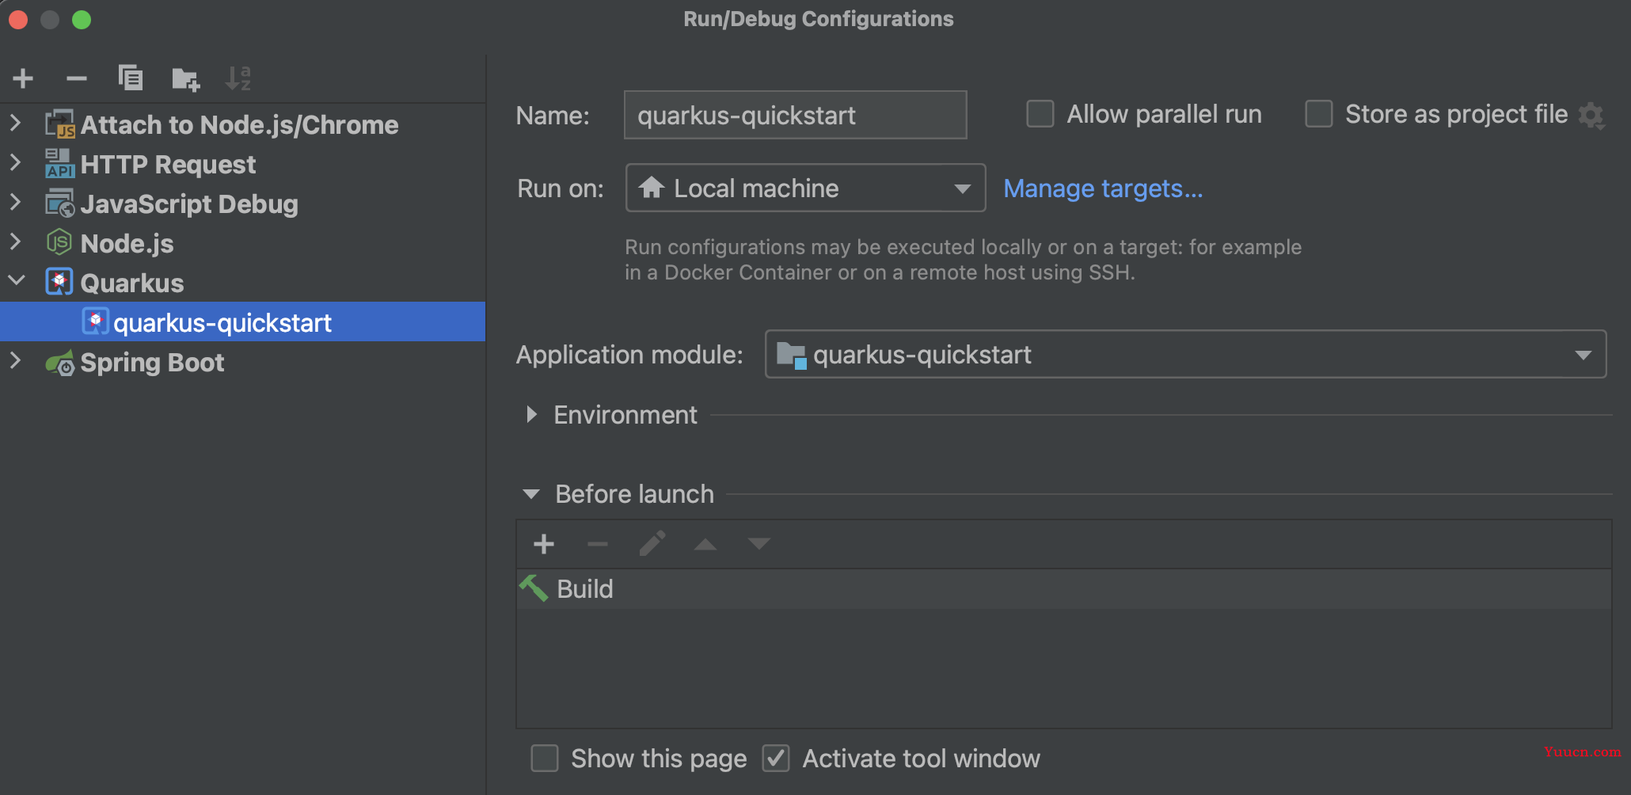1631x795 pixels.
Task: Open the Application module dropdown
Action: [x=1185, y=354]
